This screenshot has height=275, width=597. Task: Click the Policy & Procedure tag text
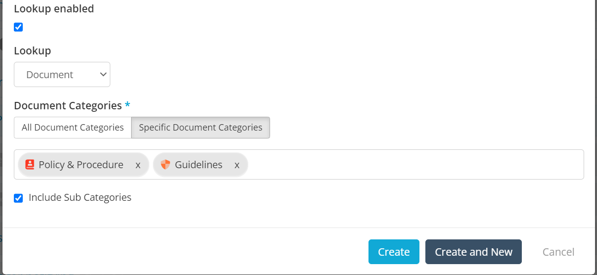81,165
